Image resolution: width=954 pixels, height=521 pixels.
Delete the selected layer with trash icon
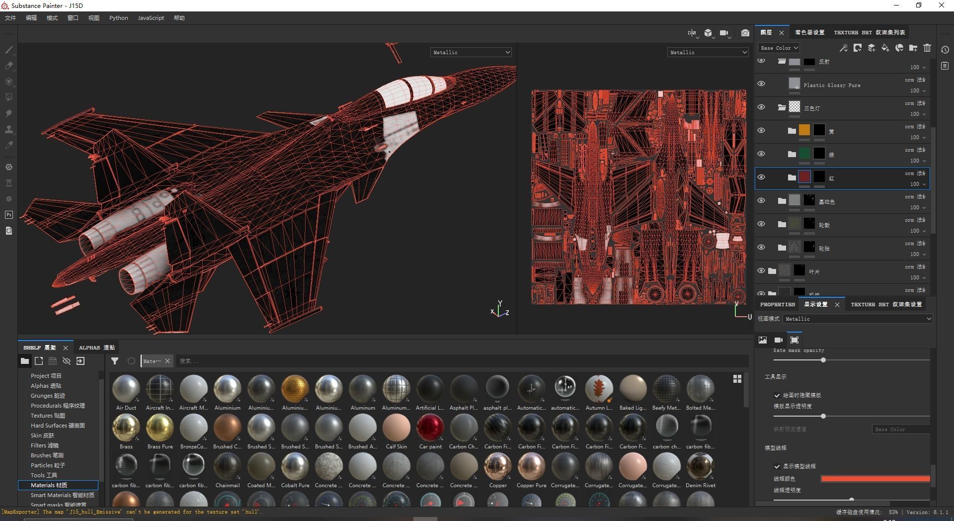click(927, 48)
